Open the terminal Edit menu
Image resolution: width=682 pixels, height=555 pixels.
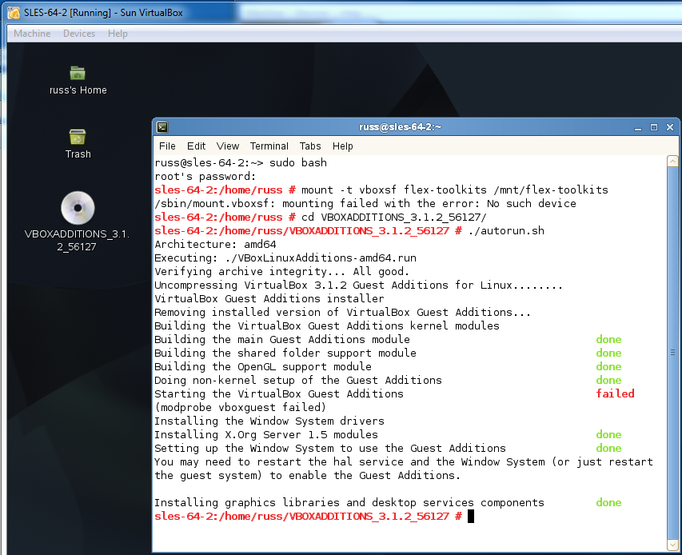[x=196, y=146]
